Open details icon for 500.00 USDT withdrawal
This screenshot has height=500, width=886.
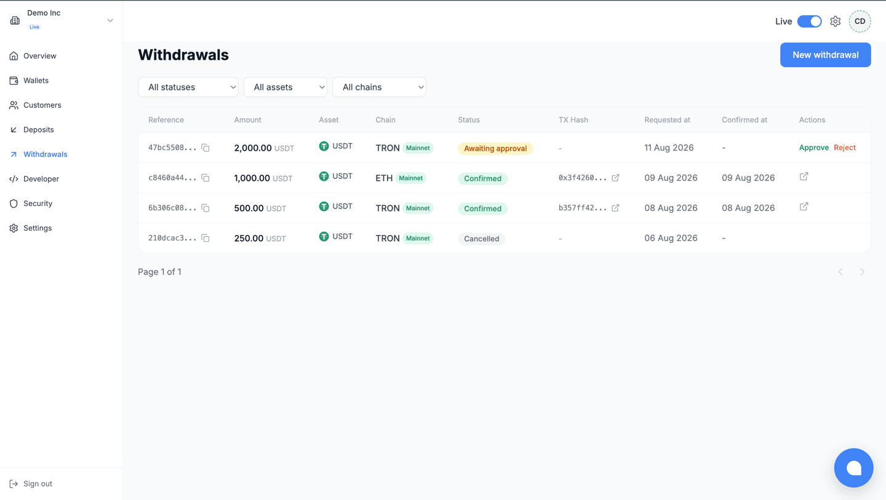tap(804, 207)
